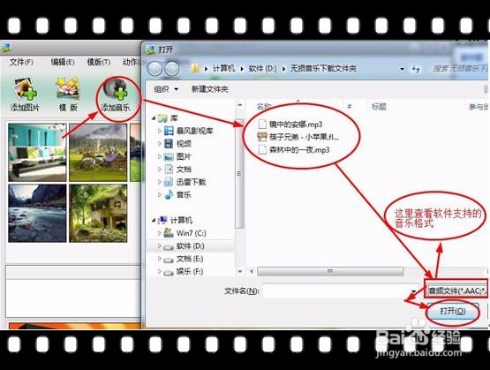The height and width of the screenshot is (370, 490).
Task: Collapse the 库 libraries tree node
Action: pyautogui.click(x=154, y=118)
